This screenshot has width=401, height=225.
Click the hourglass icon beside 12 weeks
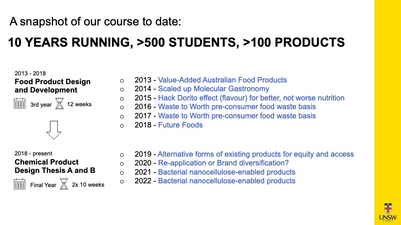(x=59, y=104)
